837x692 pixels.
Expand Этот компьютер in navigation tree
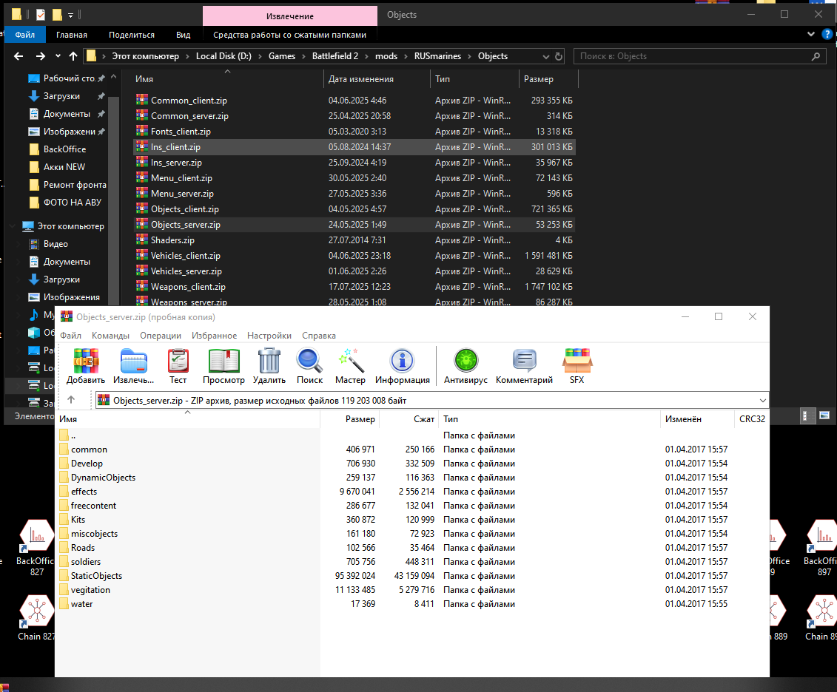point(11,226)
